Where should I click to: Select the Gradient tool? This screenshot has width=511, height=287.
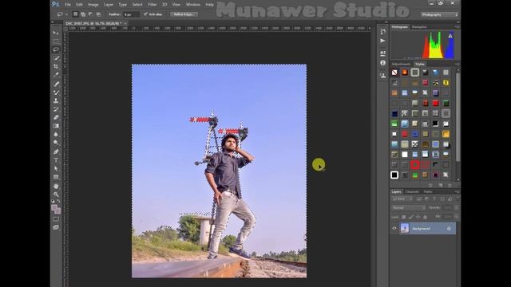click(x=56, y=126)
